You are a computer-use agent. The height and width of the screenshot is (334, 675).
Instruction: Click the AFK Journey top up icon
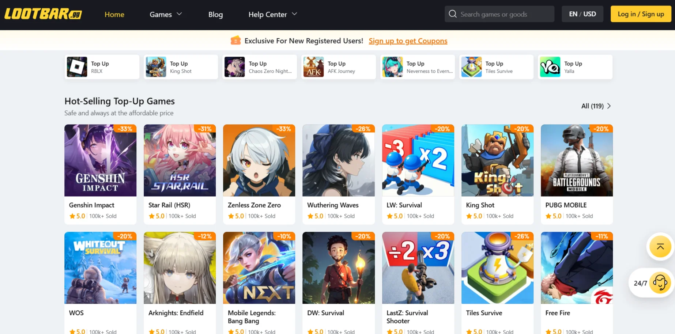coord(313,67)
